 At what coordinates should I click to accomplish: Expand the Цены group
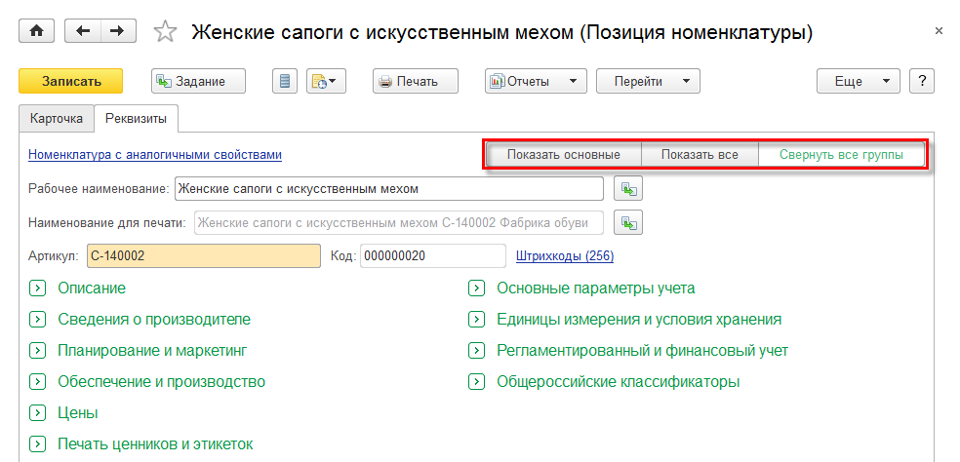point(37,413)
